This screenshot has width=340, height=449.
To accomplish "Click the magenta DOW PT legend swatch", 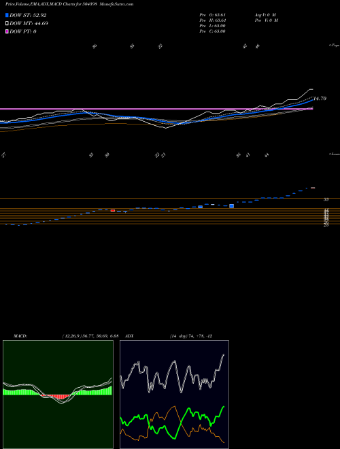I will pyautogui.click(x=7, y=31).
